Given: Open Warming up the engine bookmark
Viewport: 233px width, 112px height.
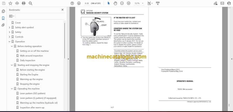Looking at the screenshot, I should [31, 79].
